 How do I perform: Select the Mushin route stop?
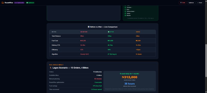coord(129,16)
